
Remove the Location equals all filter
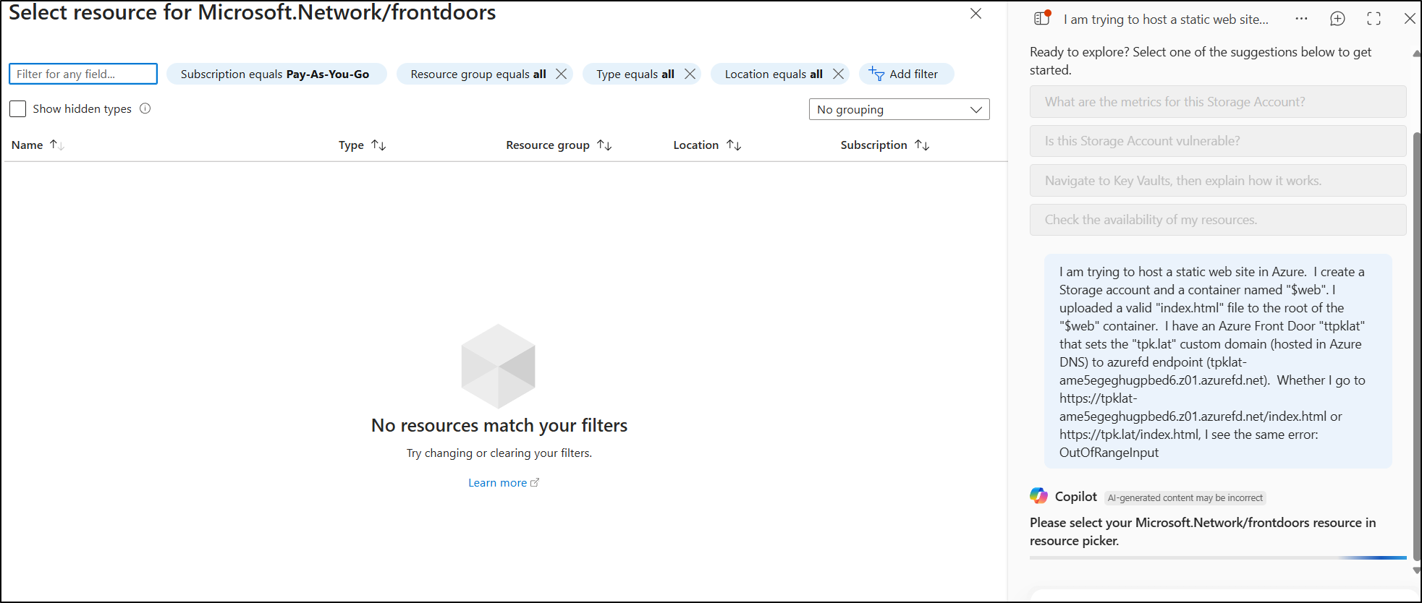coord(838,74)
